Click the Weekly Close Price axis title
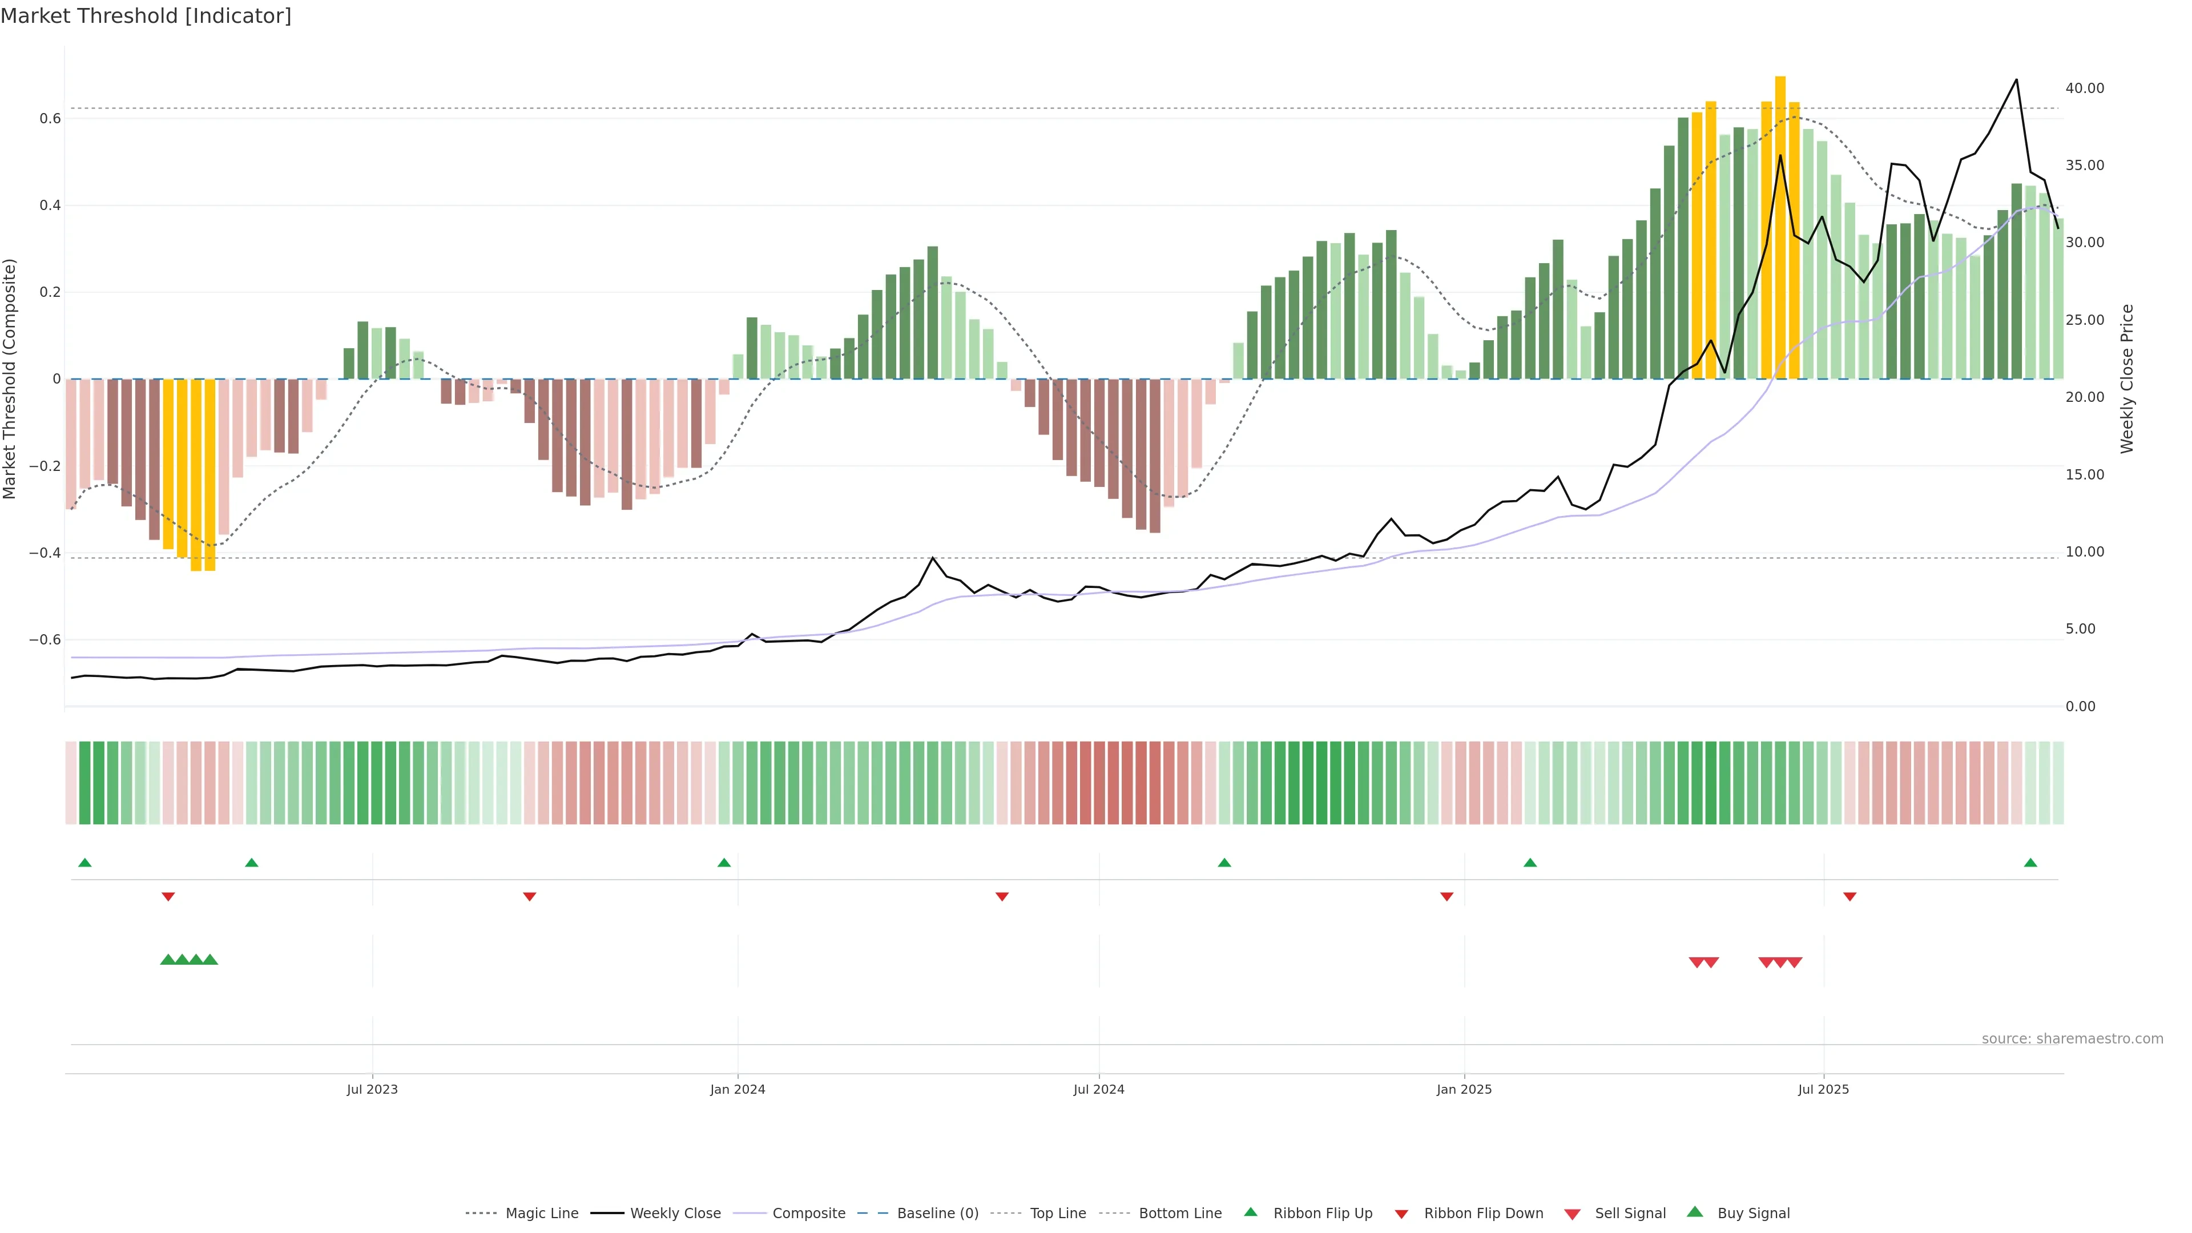Viewport: 2192px width, 1233px height. 2127,378
